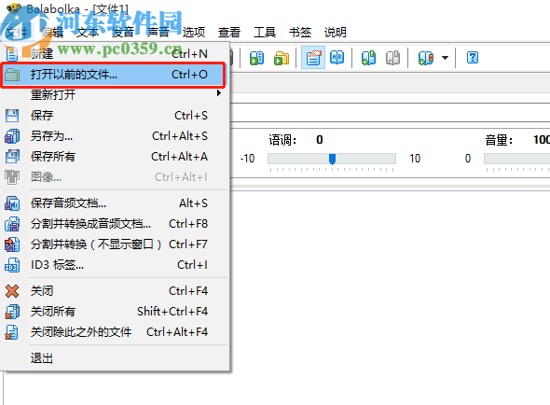The width and height of the screenshot is (550, 405).
Task: Click the icon beside 分割并转换（不显示窗口）
Action: (x=12, y=244)
